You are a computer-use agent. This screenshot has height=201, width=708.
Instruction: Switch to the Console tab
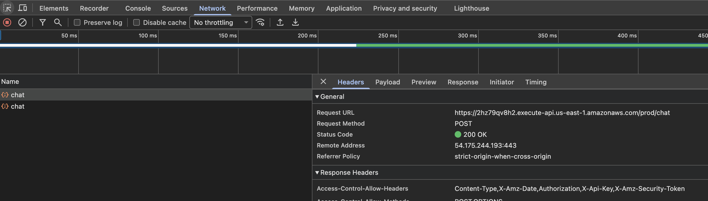tap(138, 8)
